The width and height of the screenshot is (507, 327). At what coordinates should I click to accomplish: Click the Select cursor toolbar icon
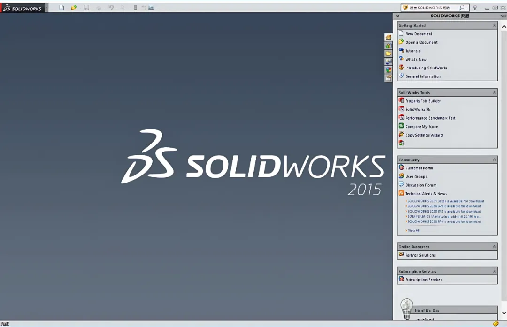pos(123,8)
